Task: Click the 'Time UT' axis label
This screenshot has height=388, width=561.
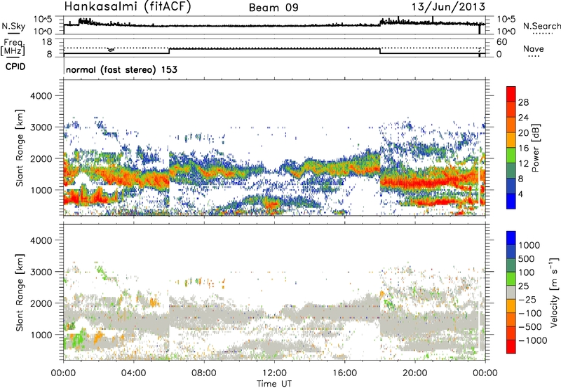Action: [x=274, y=384]
